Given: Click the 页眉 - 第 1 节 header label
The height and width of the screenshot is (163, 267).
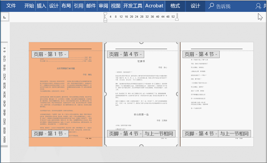Looking at the screenshot, I should tap(50, 54).
